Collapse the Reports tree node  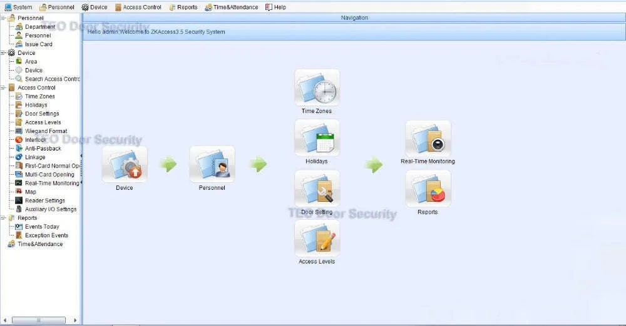[3, 218]
